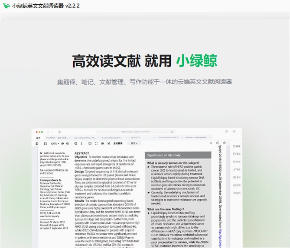The width and height of the screenshot is (290, 248).
Task: Open the 笔记 notes panel in right sidebar
Action: pos(237,153)
